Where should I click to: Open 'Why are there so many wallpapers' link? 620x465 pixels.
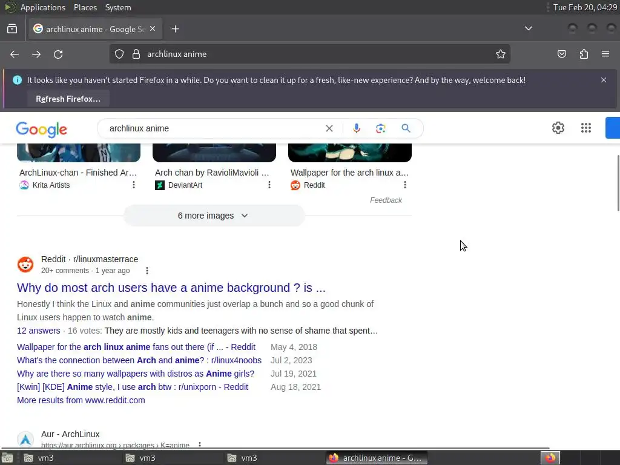[136, 374]
